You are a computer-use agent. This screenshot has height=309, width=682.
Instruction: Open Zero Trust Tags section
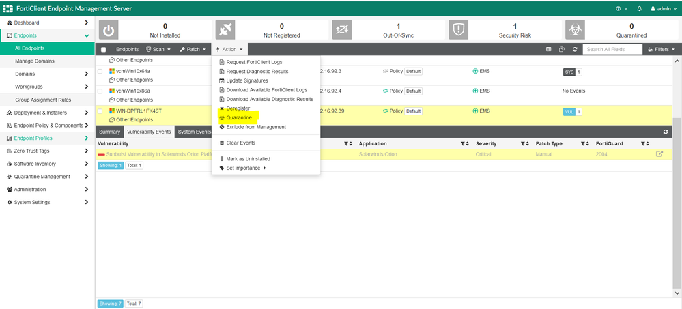point(47,151)
